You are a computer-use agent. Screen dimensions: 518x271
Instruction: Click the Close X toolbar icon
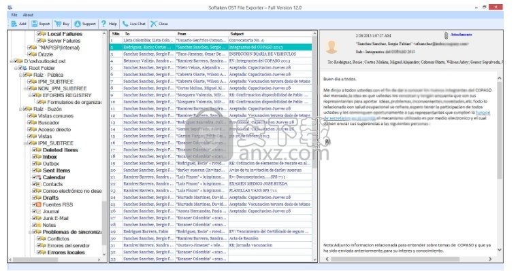[x=154, y=24]
